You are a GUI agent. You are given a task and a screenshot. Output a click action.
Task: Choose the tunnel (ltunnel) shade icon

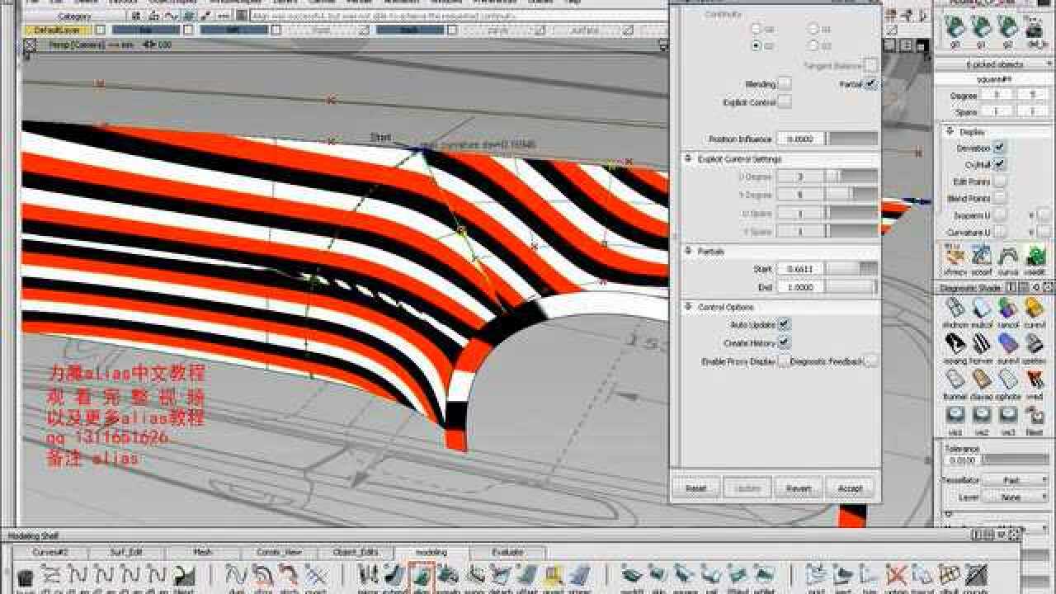coord(955,379)
